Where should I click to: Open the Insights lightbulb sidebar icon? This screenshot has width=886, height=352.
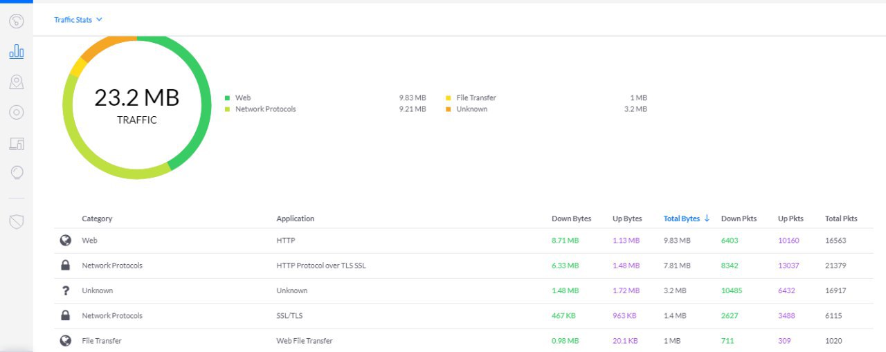coord(17,173)
